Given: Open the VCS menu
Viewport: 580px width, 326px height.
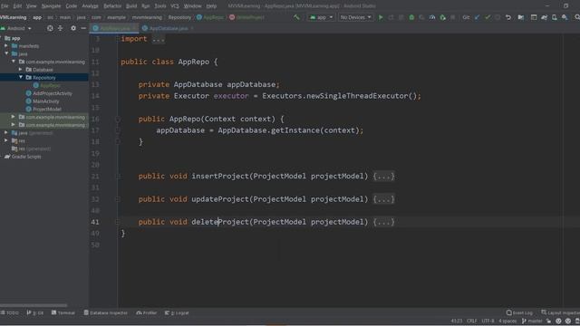Looking at the screenshot, I should pos(175,6).
